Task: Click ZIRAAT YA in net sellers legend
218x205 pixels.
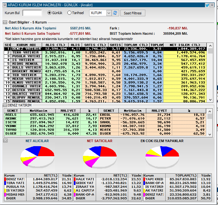Action: coord(85,187)
